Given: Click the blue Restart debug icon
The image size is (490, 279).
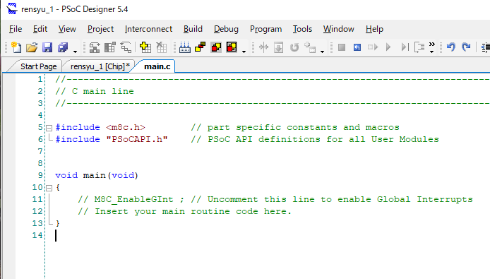Looking at the screenshot, I should 357,47.
